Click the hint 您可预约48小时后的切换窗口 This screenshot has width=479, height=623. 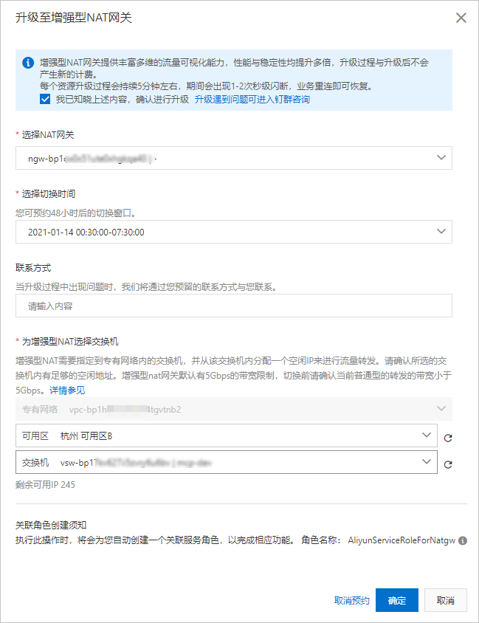pyautogui.click(x=76, y=213)
